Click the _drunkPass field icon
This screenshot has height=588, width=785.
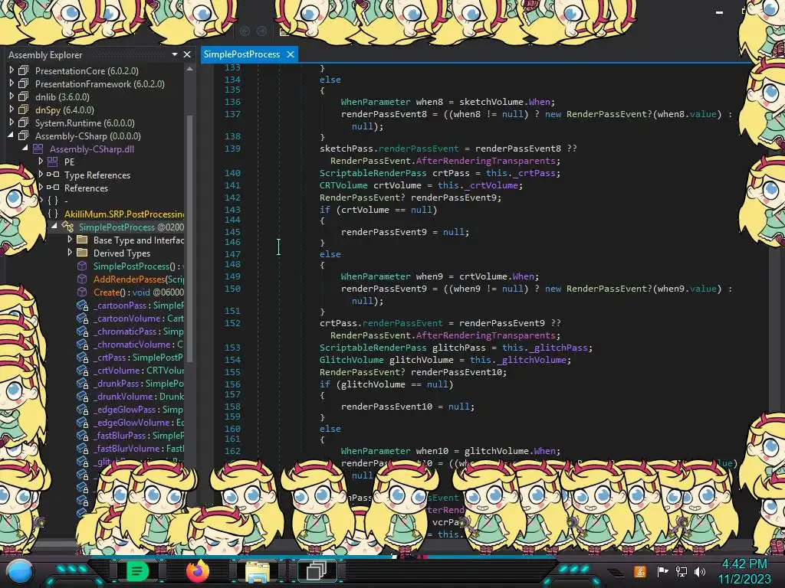coord(82,383)
